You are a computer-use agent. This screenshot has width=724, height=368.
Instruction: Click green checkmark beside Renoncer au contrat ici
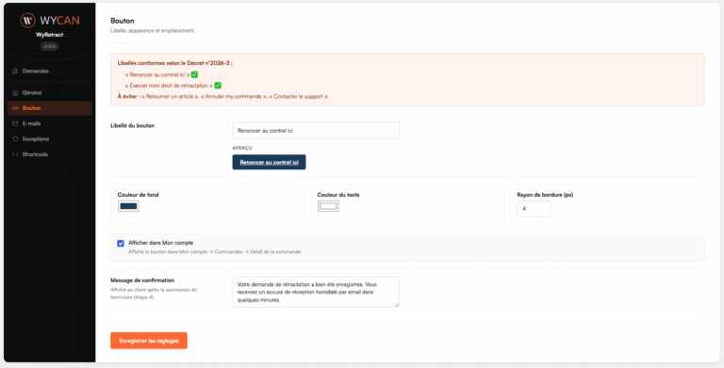tap(194, 74)
